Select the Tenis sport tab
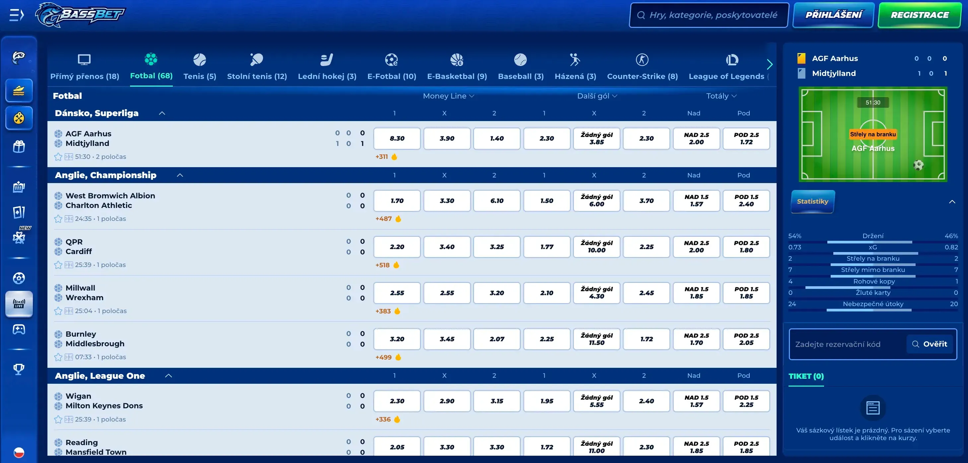This screenshot has height=463, width=968. pos(200,67)
